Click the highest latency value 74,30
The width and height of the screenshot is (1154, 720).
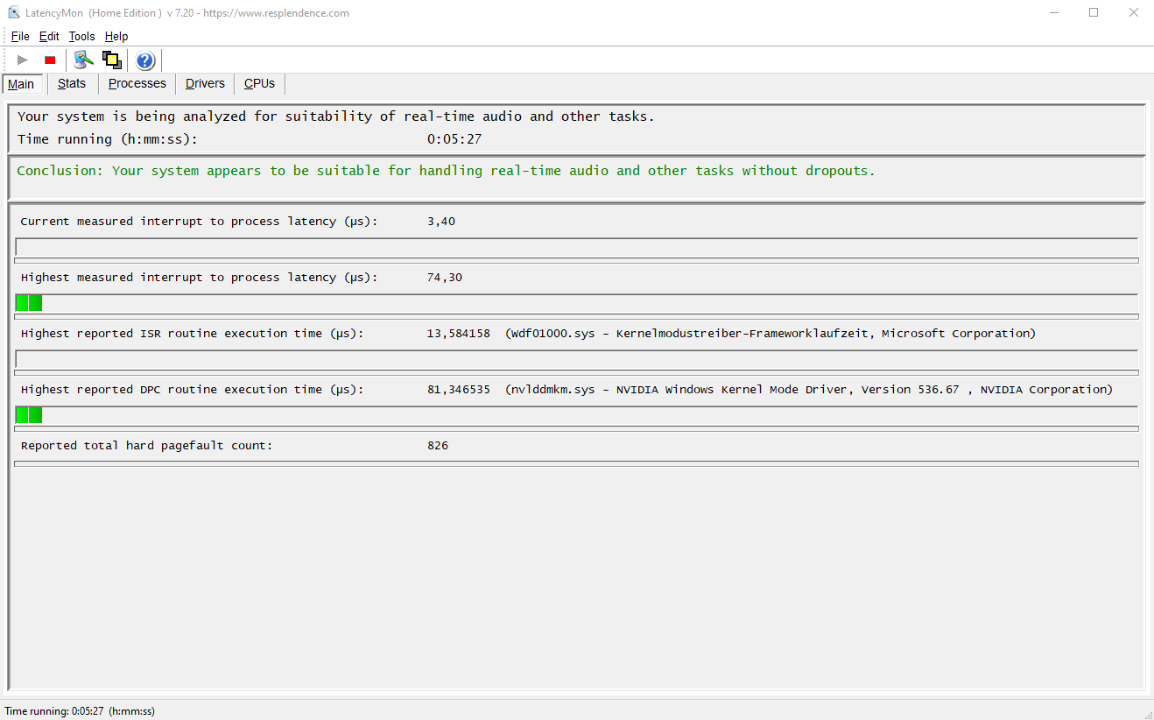coord(445,278)
